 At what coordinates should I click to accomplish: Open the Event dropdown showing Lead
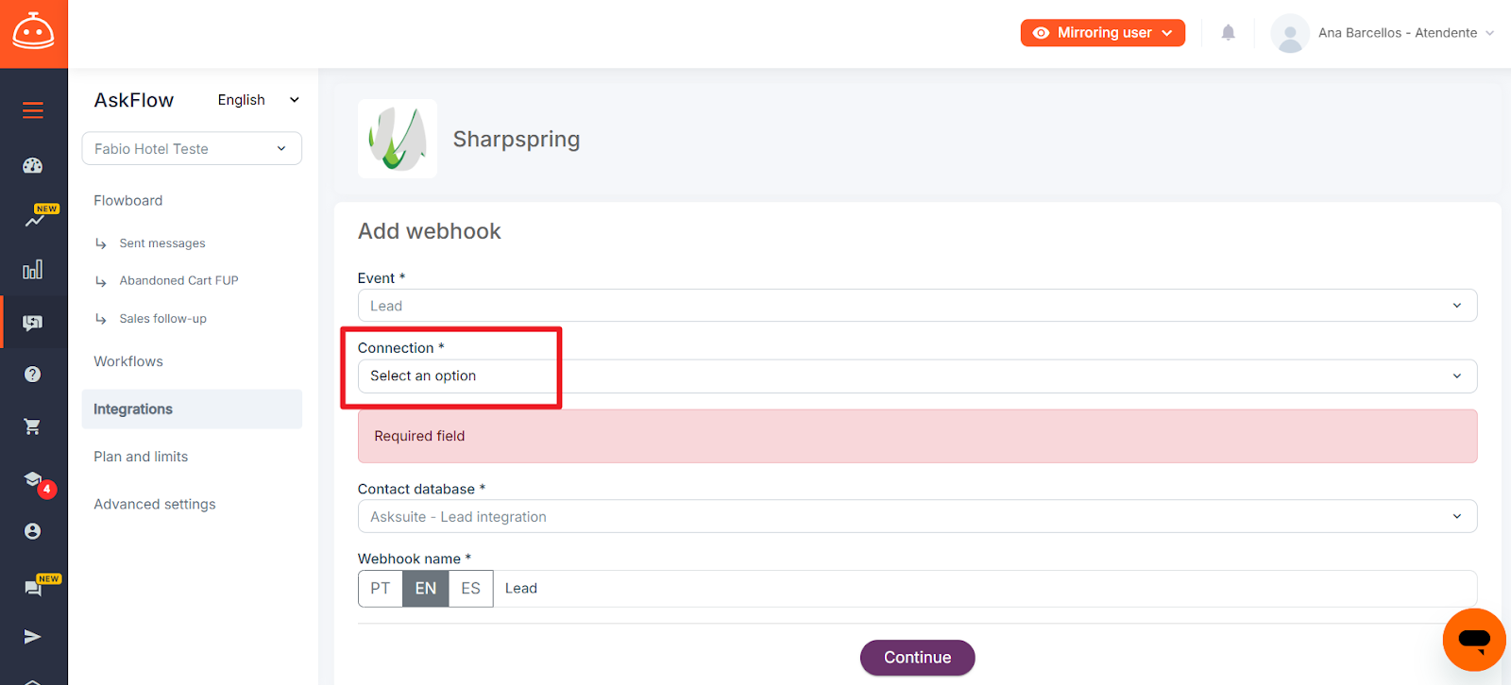point(917,306)
